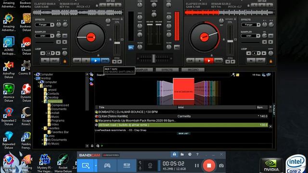Click the left channel volume fader
The image size is (308, 173).
point(150,25)
